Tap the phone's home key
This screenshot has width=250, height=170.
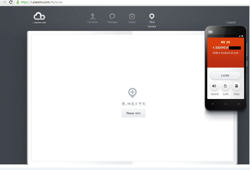226,104
